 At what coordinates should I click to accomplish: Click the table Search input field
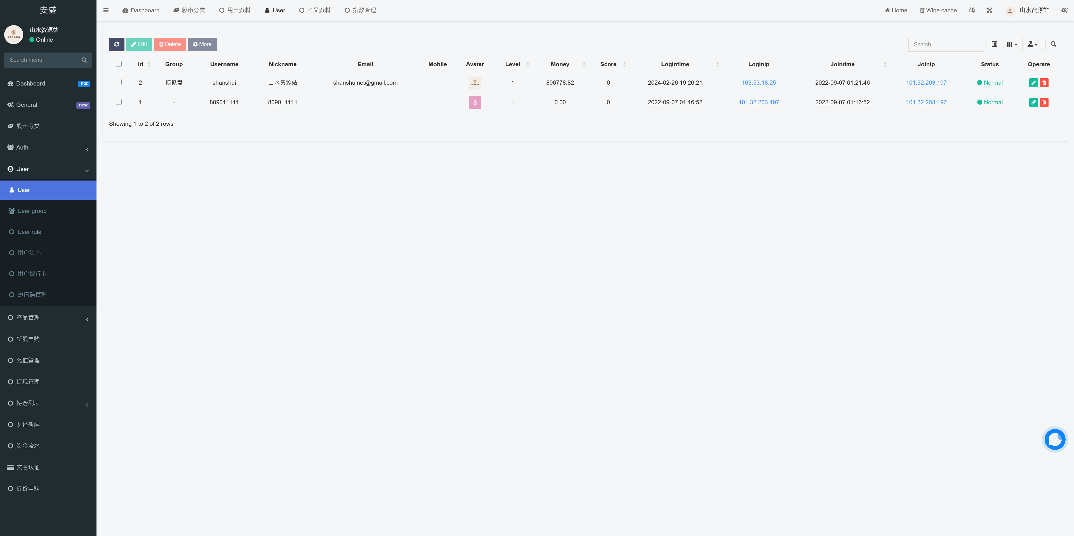[946, 44]
